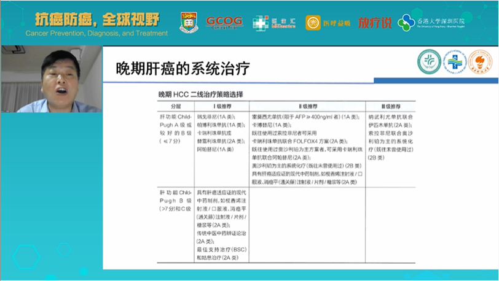Click the 雷莫西尤单抗 AFP≥400ng/ml line

(305, 117)
